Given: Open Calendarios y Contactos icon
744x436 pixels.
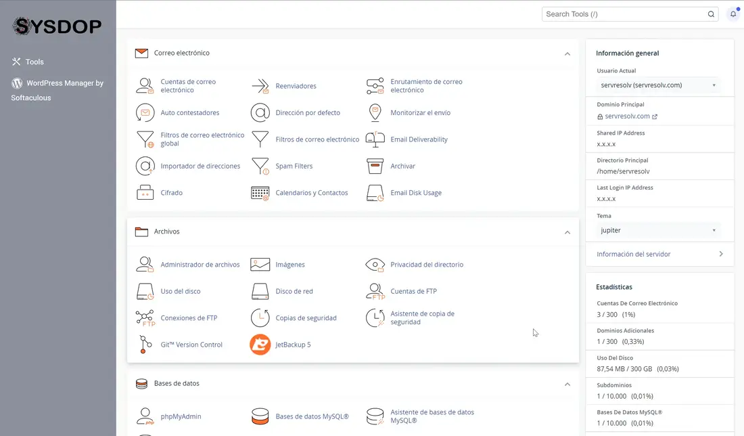Looking at the screenshot, I should click(x=260, y=193).
